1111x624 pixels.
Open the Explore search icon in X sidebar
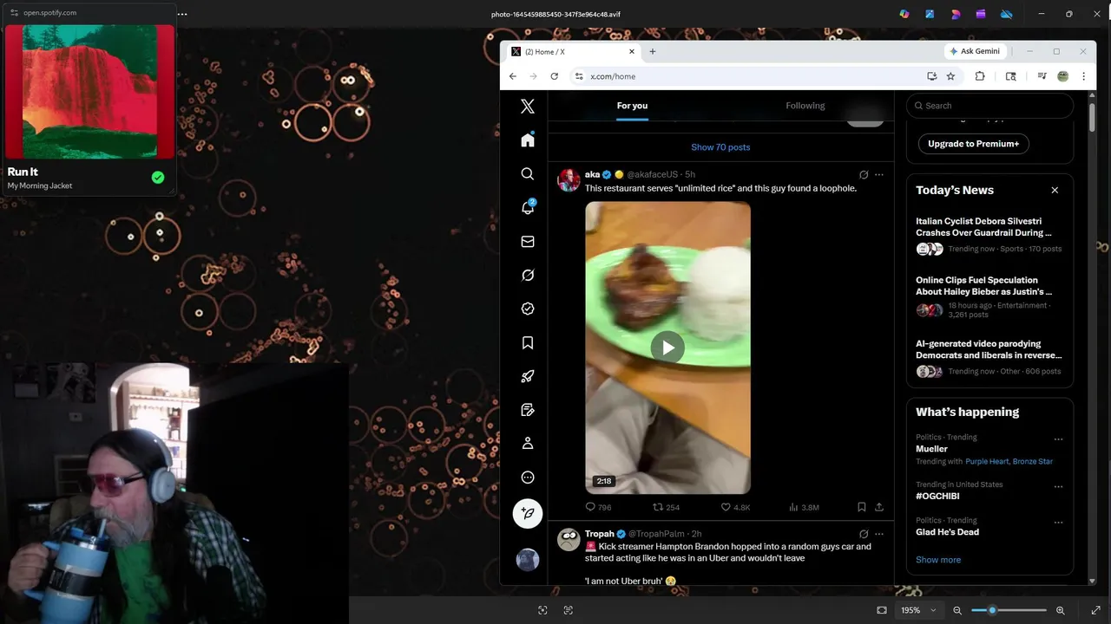pos(528,174)
